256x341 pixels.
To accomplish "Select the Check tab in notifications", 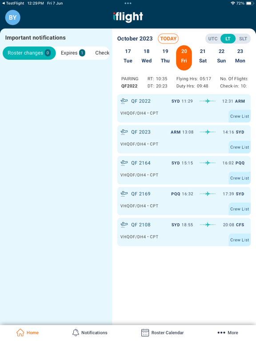I will pos(102,53).
